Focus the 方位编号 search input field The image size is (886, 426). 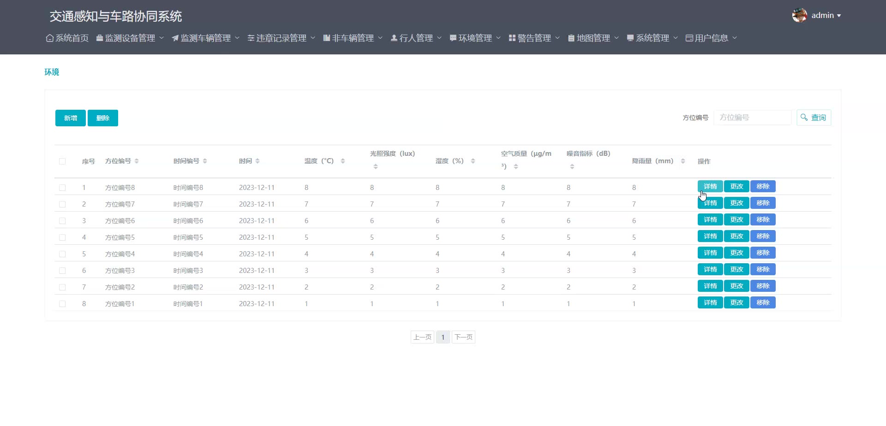tap(753, 118)
